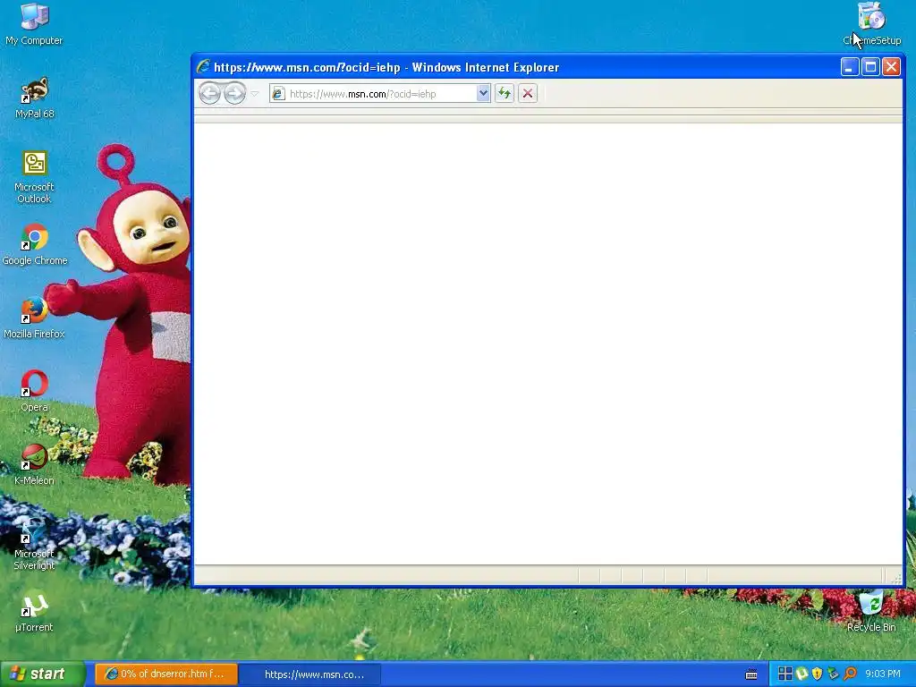Image resolution: width=916 pixels, height=687 pixels.
Task: Select µTorrent desktop shortcut
Action: (x=34, y=614)
